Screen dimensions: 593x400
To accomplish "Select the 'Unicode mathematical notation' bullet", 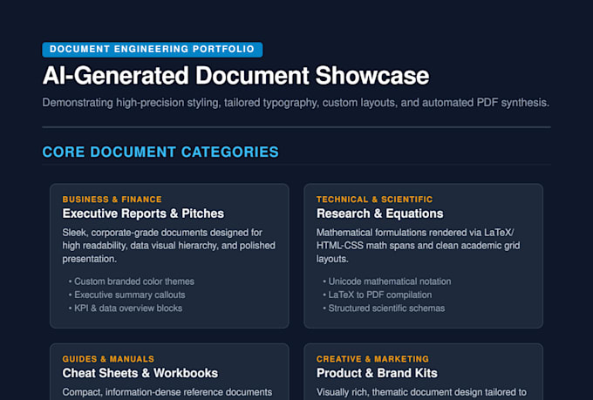I will [x=386, y=281].
